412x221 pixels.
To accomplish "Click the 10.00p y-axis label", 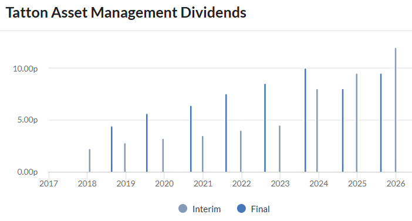I will 25,69.
